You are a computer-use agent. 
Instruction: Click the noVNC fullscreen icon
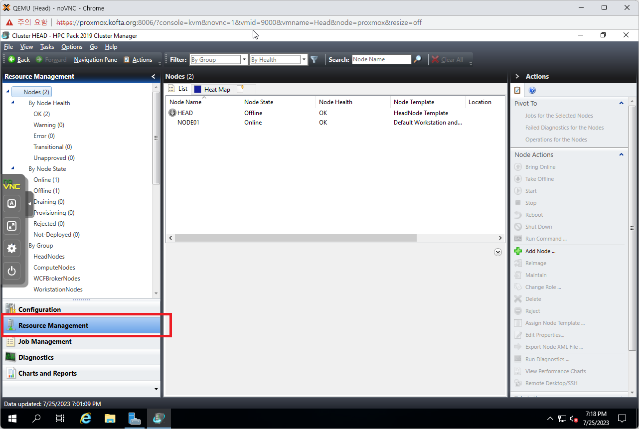(12, 226)
